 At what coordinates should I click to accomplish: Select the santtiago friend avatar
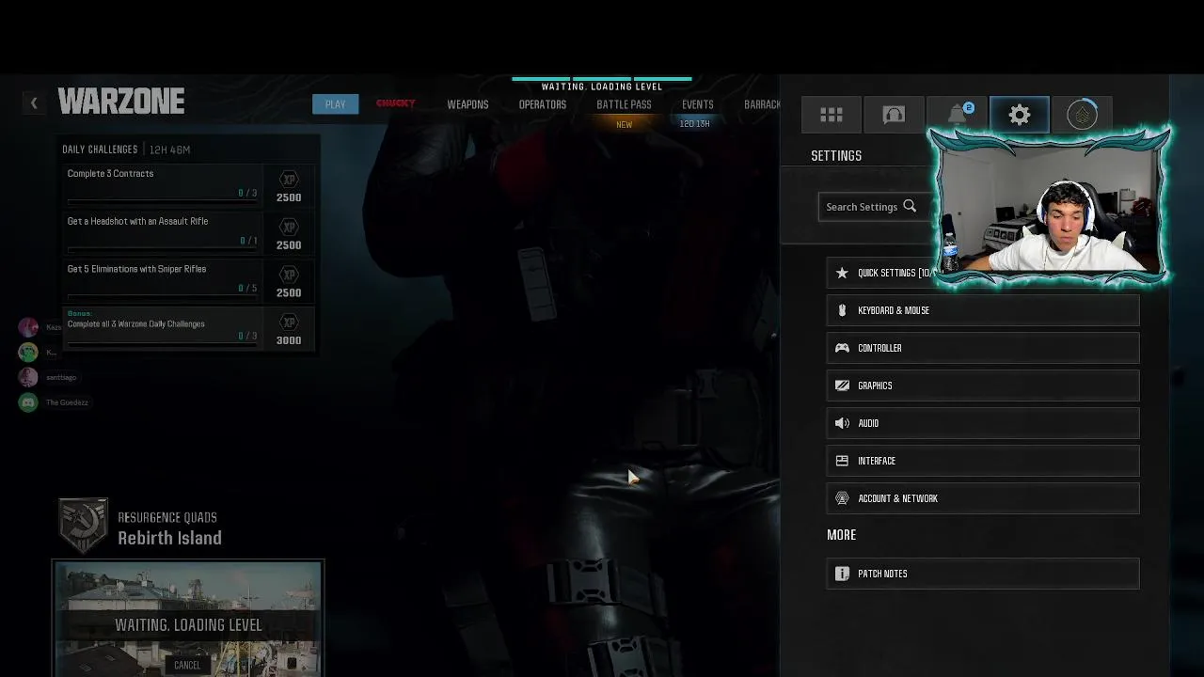[x=28, y=377]
